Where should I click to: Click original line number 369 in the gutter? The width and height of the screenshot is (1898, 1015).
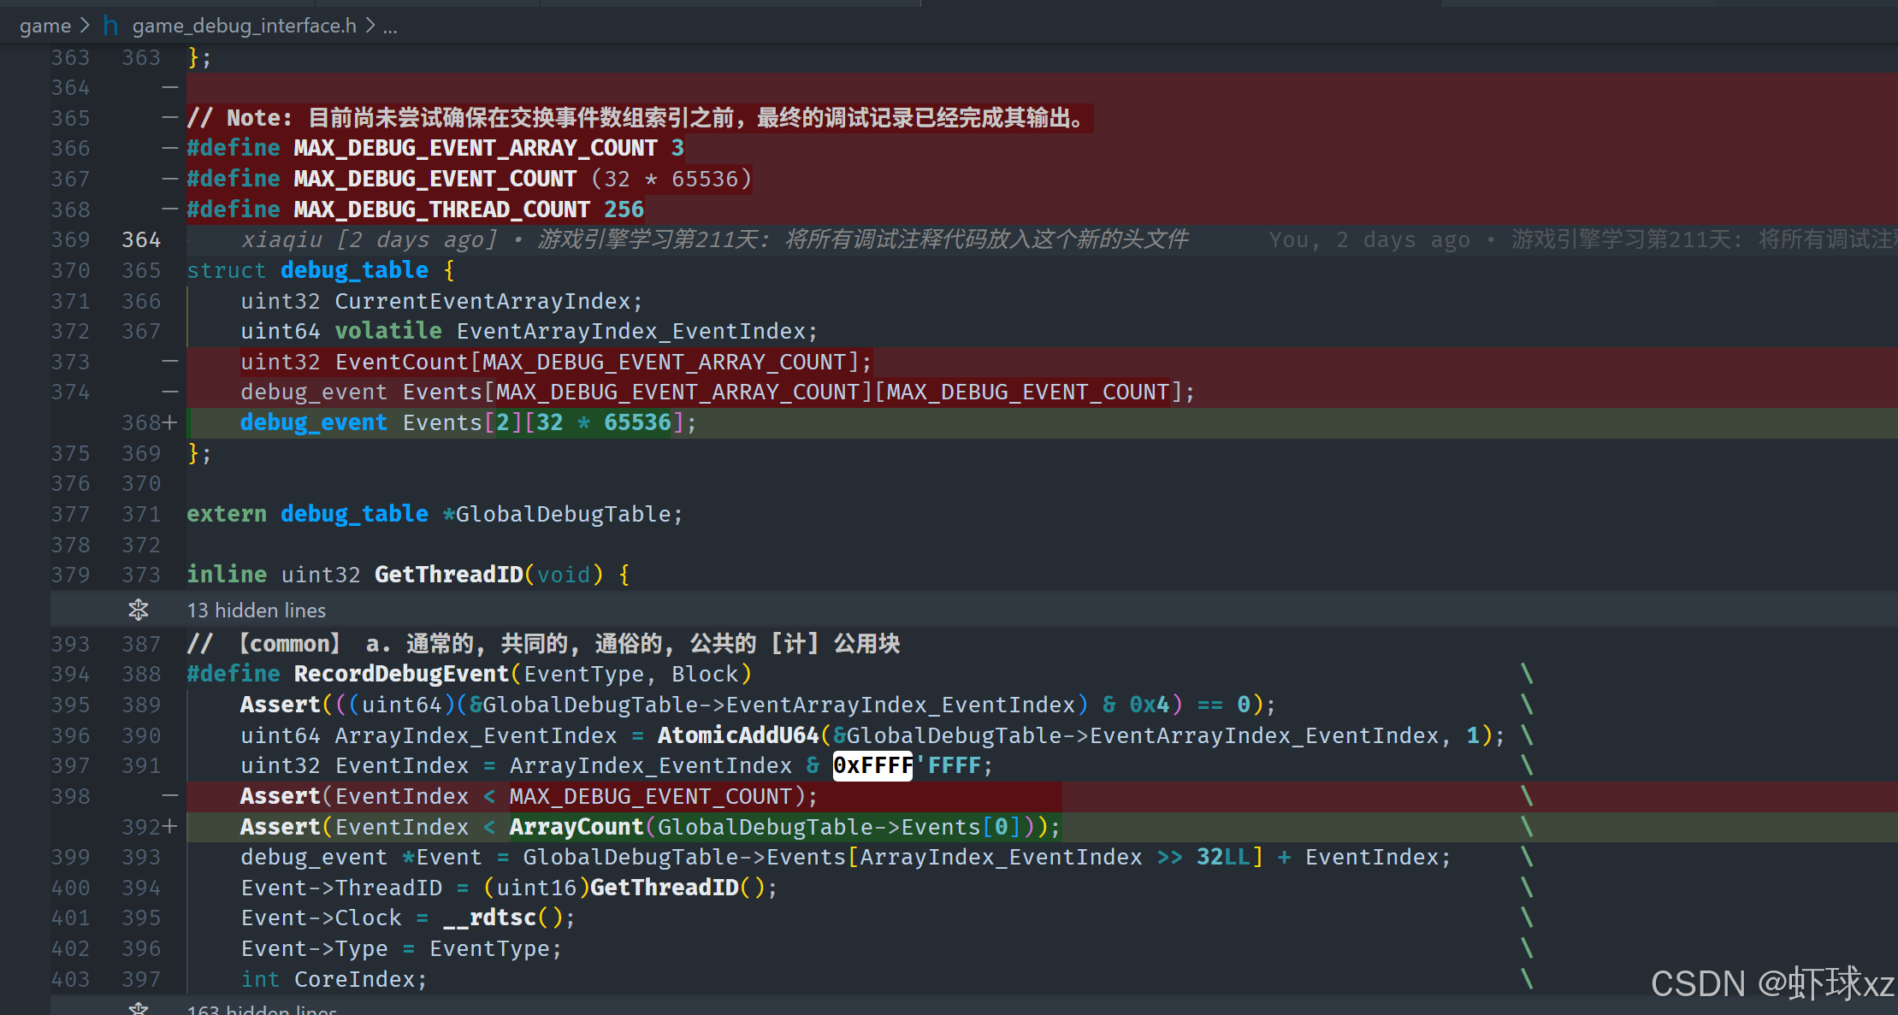(70, 239)
